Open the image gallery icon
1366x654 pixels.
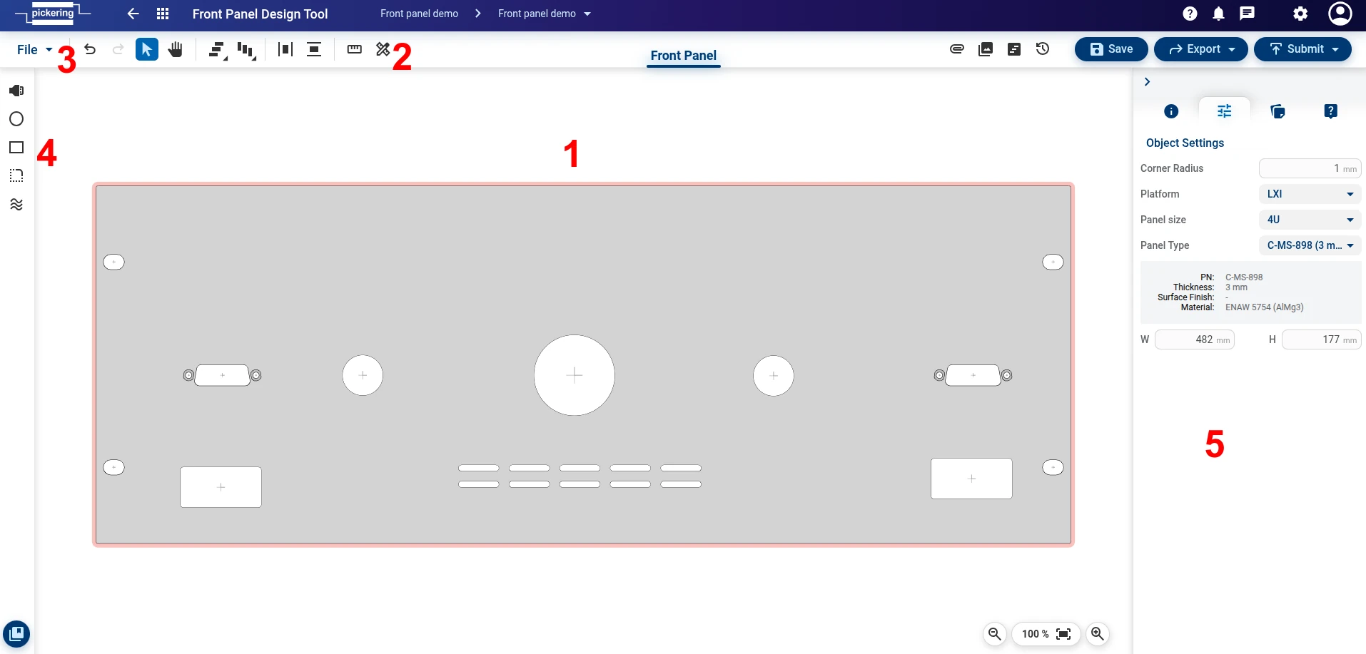pos(986,49)
